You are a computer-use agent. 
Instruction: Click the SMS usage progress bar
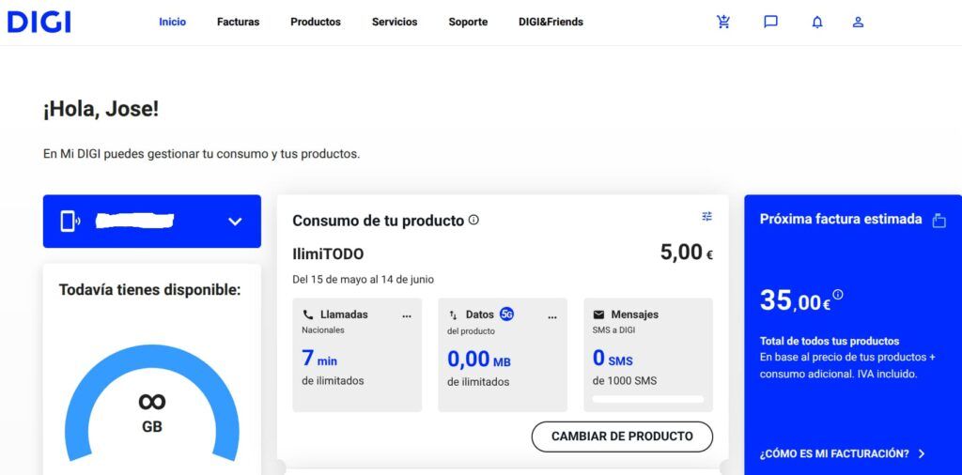pos(648,400)
